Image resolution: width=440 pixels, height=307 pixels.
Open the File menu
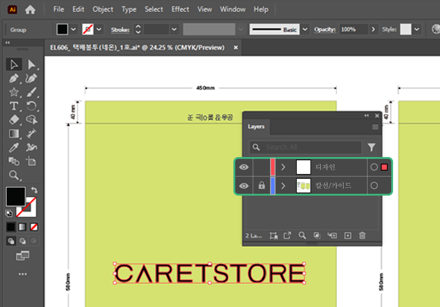pos(59,9)
